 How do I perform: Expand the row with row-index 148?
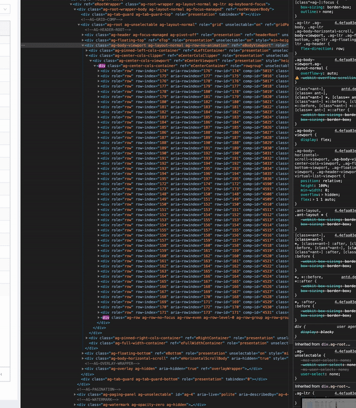point(98,194)
